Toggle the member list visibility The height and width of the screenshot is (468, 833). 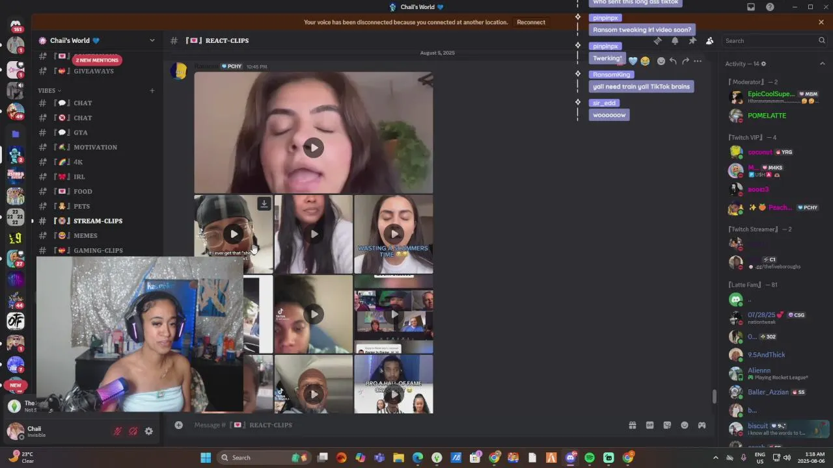coord(709,40)
